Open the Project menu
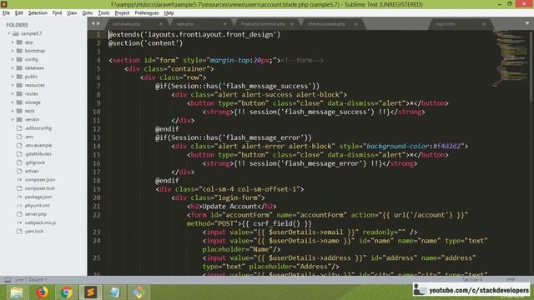The image size is (534, 300). click(122, 13)
